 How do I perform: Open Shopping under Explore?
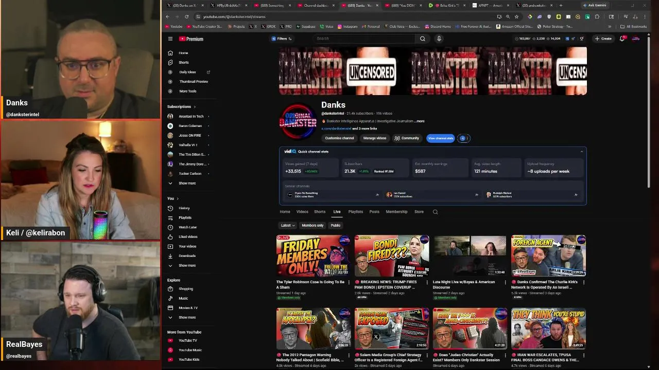[x=186, y=289]
